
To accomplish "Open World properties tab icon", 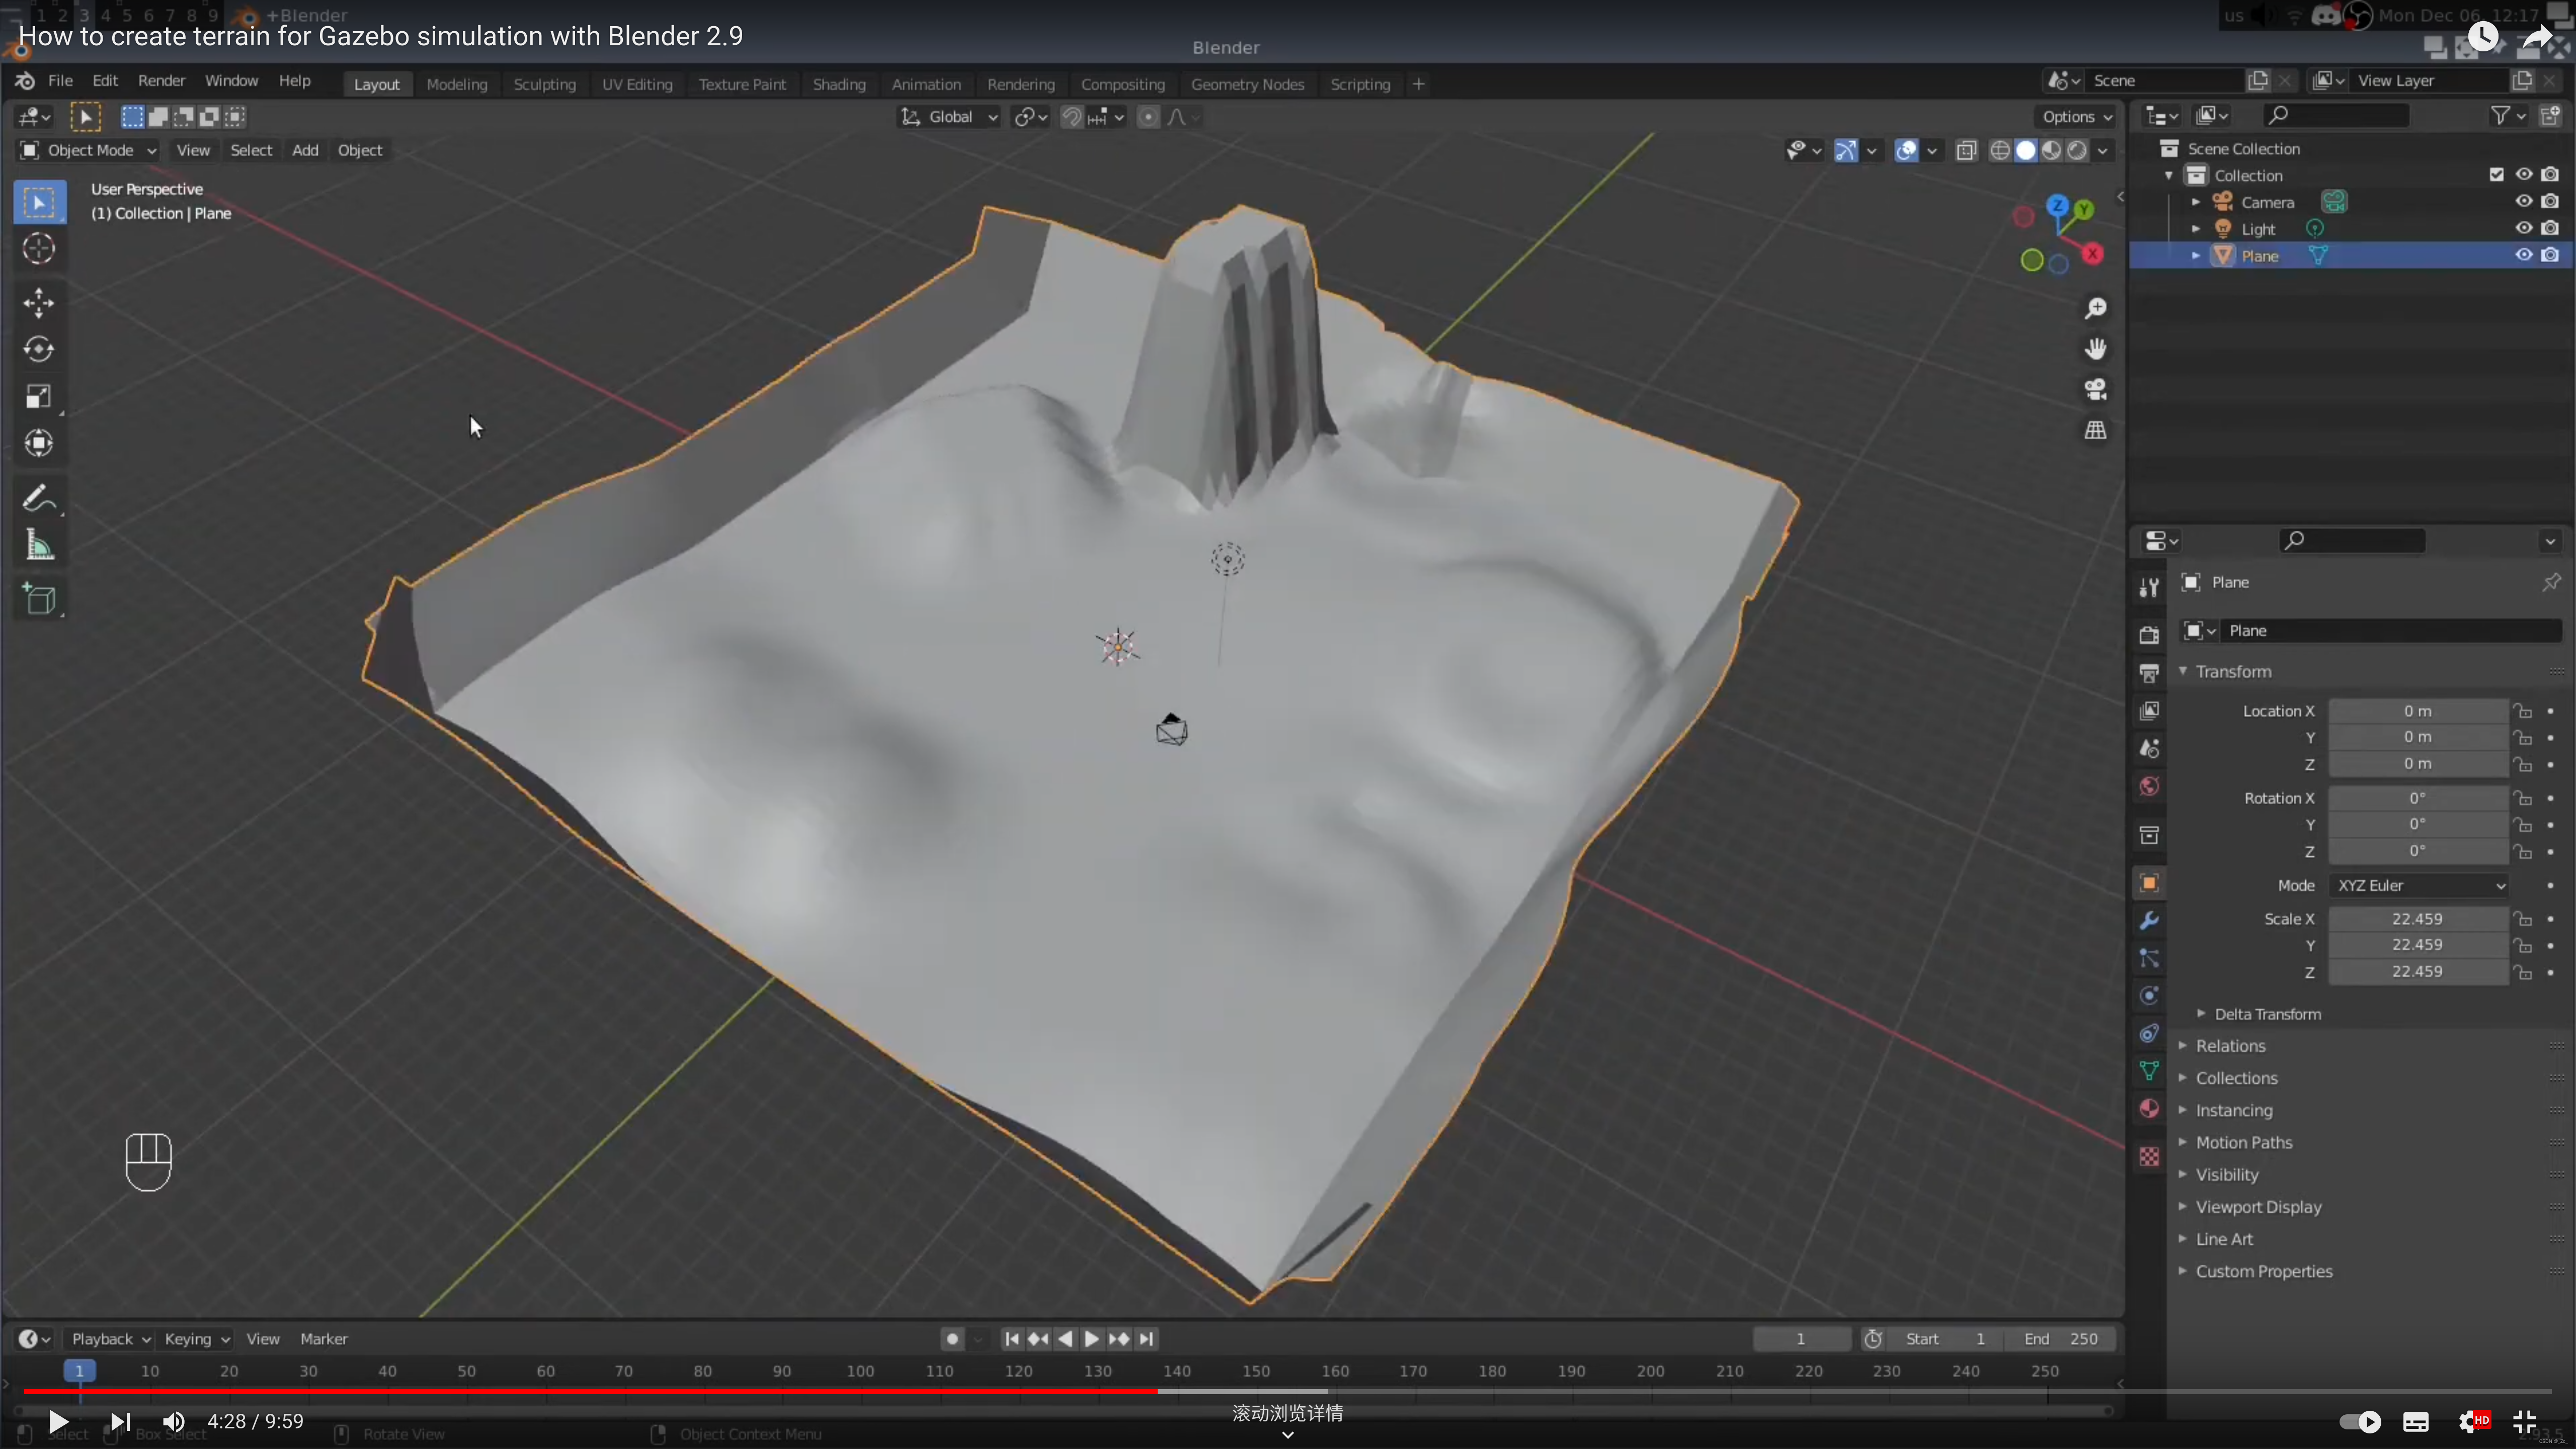I will 2149,786.
